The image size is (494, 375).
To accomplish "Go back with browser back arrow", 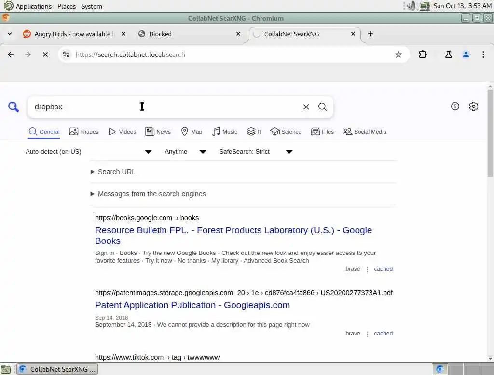I will tap(11, 54).
